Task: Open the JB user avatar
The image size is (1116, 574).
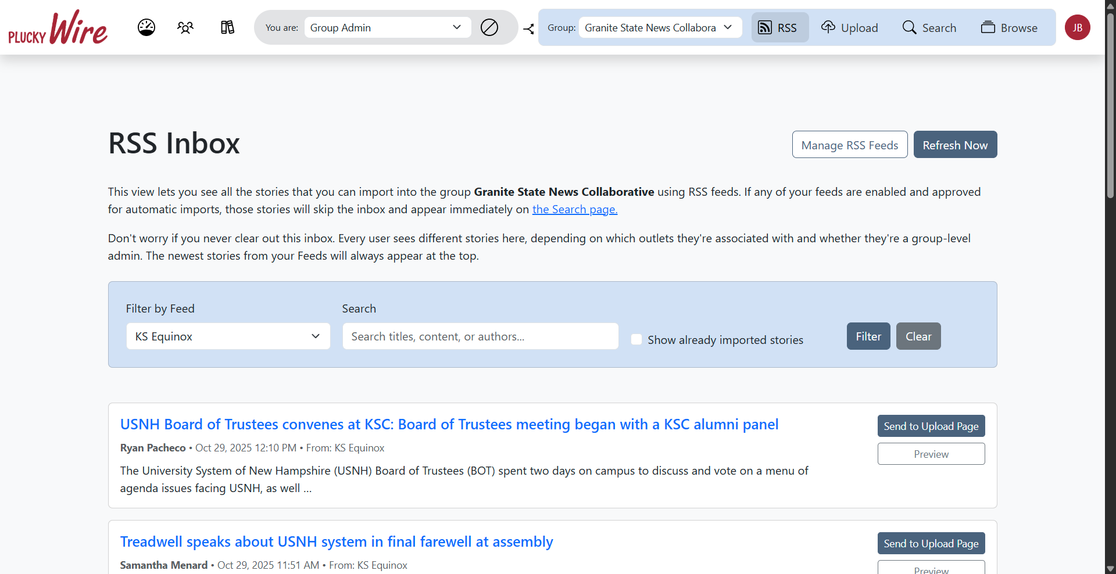Action: [x=1077, y=27]
